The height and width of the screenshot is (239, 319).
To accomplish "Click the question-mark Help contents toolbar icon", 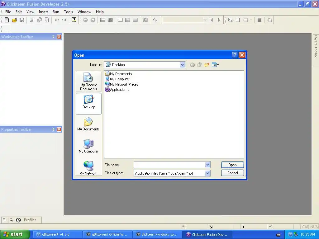I will tap(74, 20).
